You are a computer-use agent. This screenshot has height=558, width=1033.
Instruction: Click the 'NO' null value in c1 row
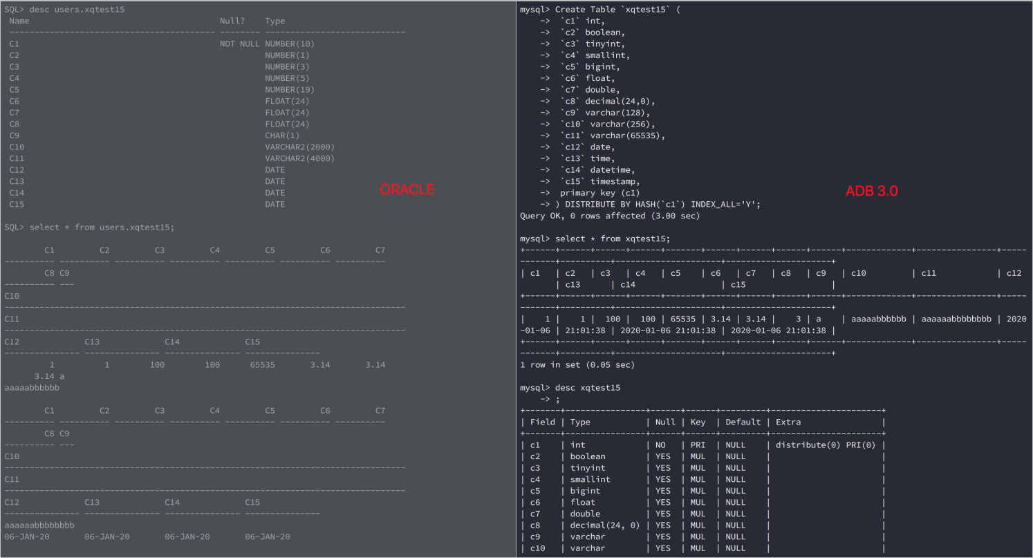[660, 445]
